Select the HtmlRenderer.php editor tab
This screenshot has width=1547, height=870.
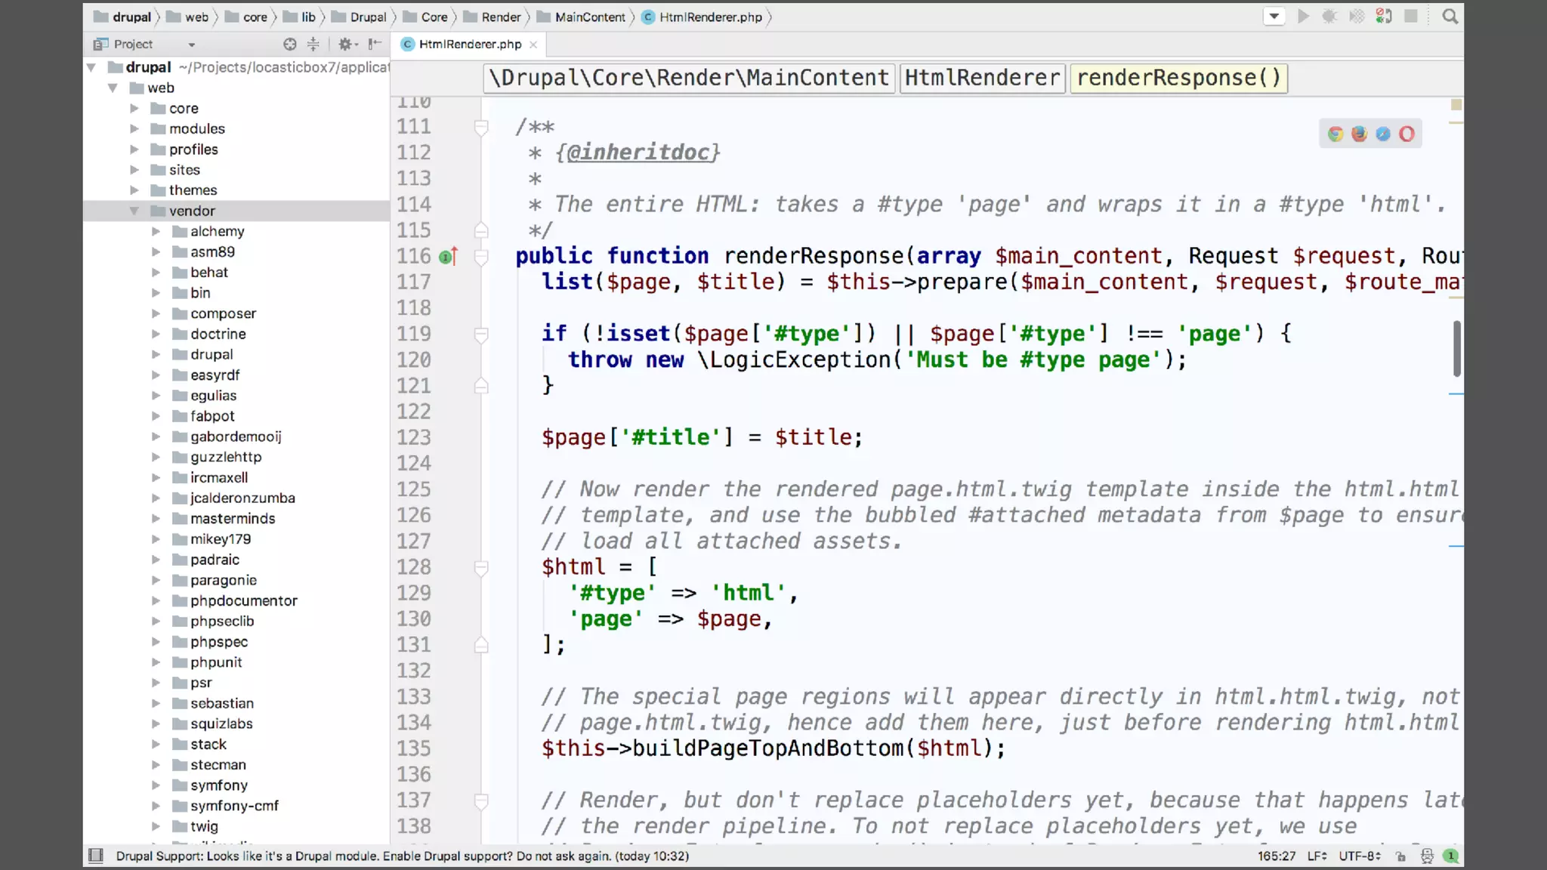coord(470,45)
